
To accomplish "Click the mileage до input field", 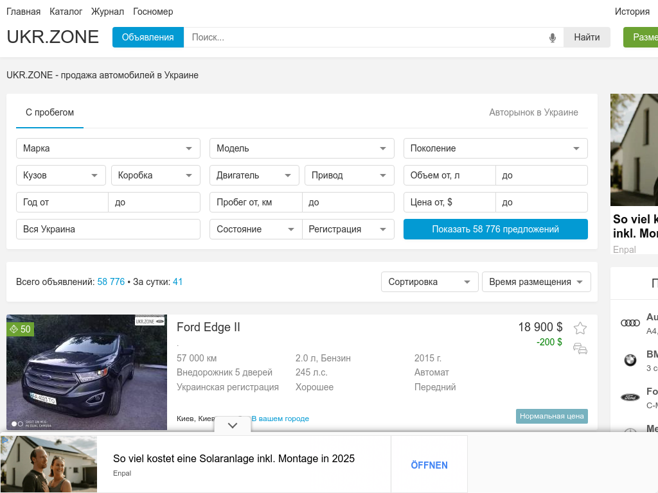I will pos(348,202).
